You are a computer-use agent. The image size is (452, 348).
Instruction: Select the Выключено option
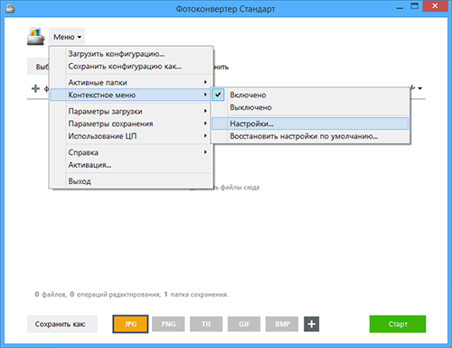[310, 107]
